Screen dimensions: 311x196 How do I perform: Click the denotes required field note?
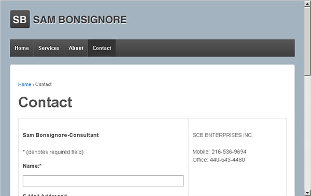[x=53, y=152]
